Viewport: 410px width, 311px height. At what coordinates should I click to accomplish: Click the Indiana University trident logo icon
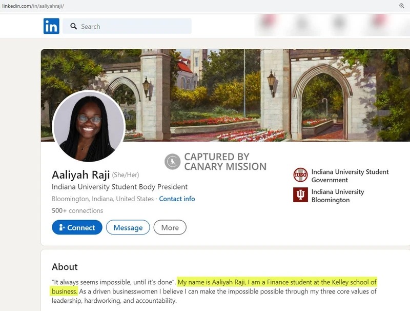[x=301, y=196]
